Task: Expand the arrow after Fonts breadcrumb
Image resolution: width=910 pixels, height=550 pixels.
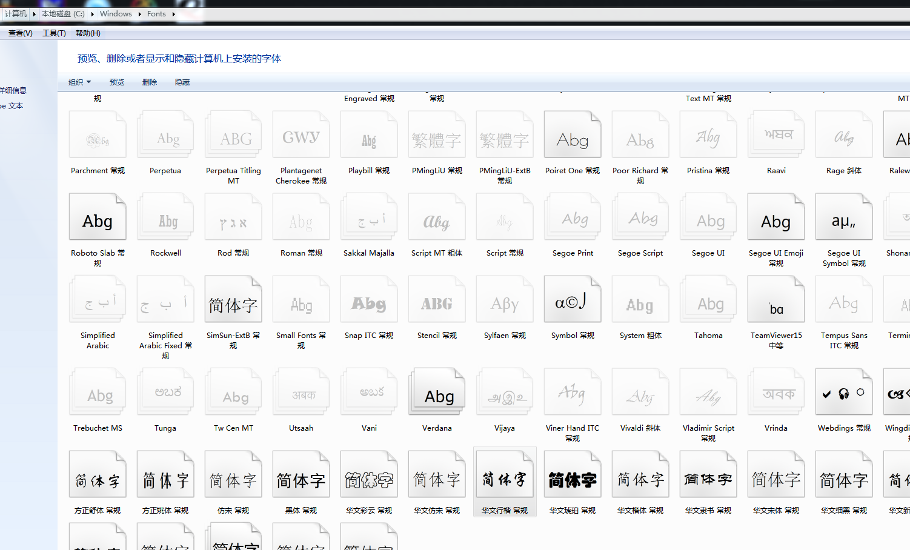Action: pyautogui.click(x=174, y=14)
